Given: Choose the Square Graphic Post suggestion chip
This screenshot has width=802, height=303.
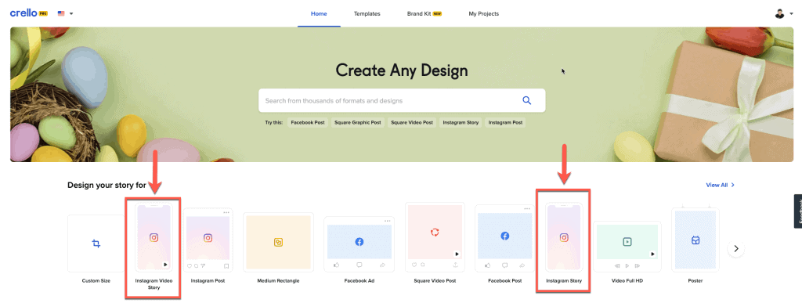Looking at the screenshot, I should [358, 123].
